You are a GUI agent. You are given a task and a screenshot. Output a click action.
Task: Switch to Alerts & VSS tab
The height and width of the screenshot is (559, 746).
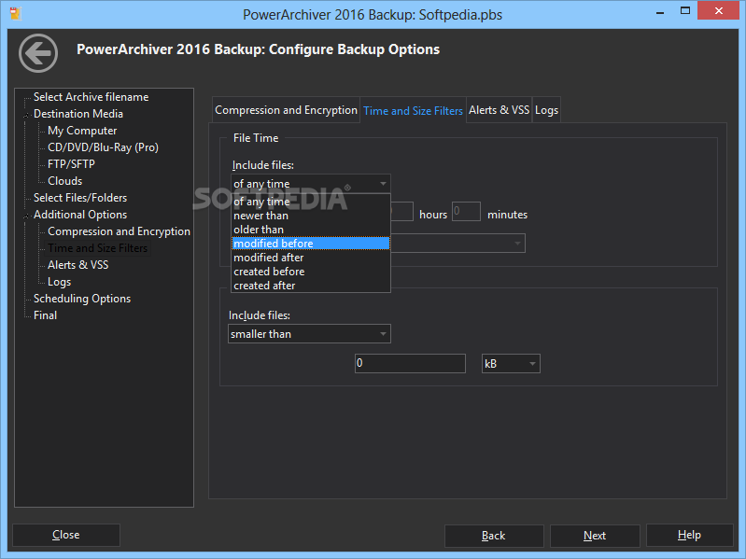click(x=500, y=110)
